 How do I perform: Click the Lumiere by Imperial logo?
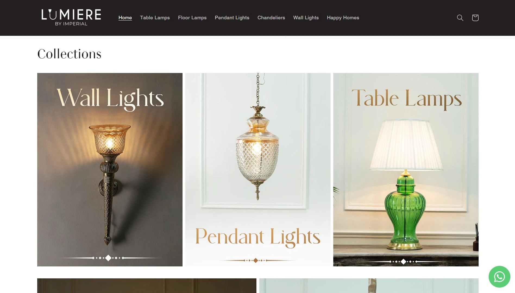(71, 18)
